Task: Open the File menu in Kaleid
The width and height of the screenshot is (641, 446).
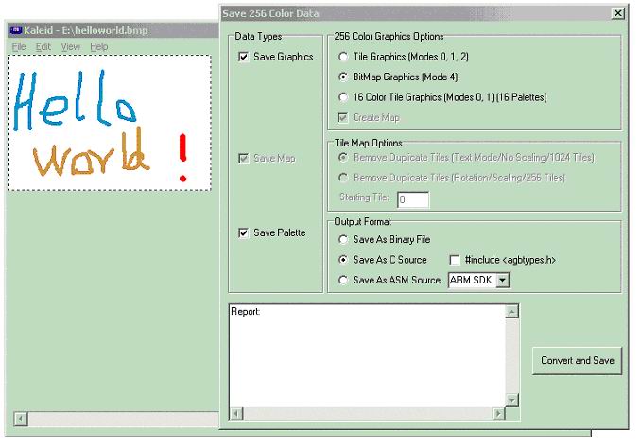Action: click(19, 47)
